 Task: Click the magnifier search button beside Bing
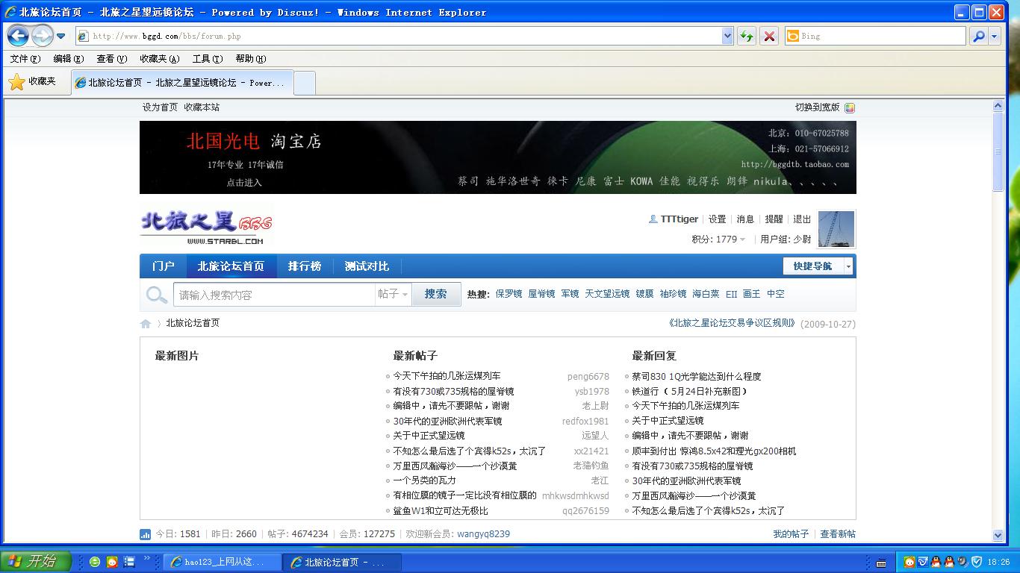978,36
